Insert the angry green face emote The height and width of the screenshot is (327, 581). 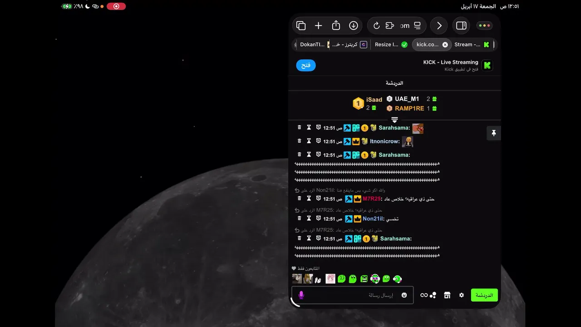(x=364, y=279)
